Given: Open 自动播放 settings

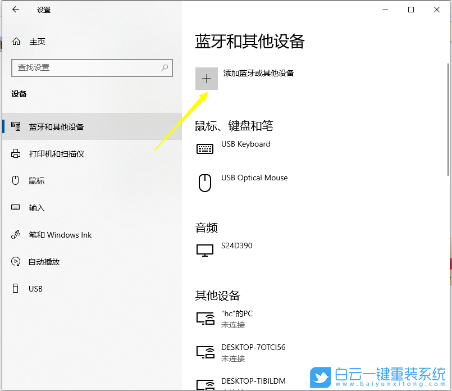Looking at the screenshot, I should coord(43,262).
